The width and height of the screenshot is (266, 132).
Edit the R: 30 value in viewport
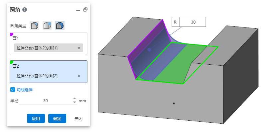[193, 22]
